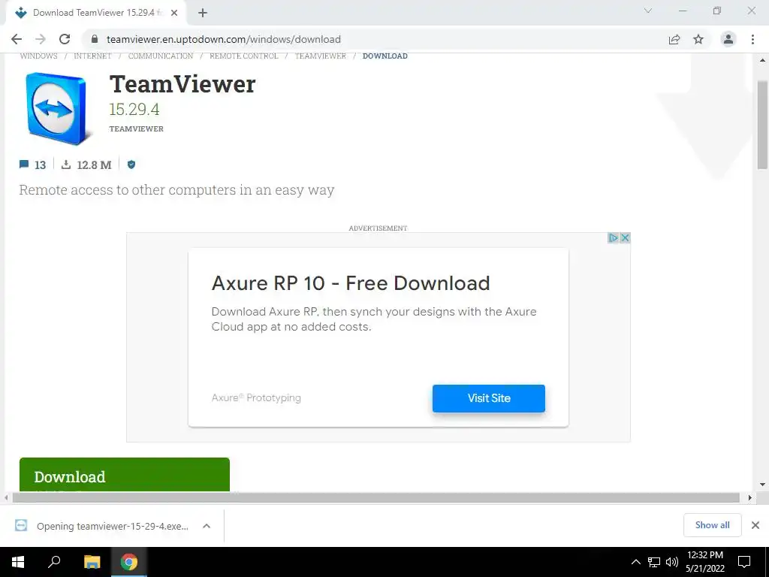
Task: Click the Chrome taskbar icon
Action: [129, 562]
